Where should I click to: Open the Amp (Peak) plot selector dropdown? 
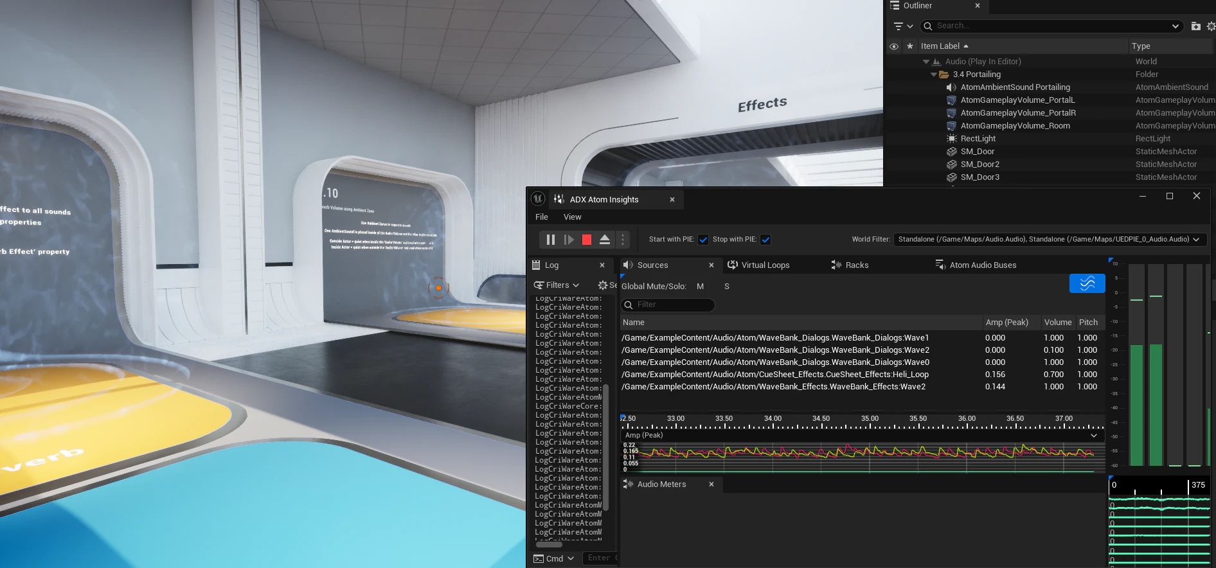(x=862, y=436)
